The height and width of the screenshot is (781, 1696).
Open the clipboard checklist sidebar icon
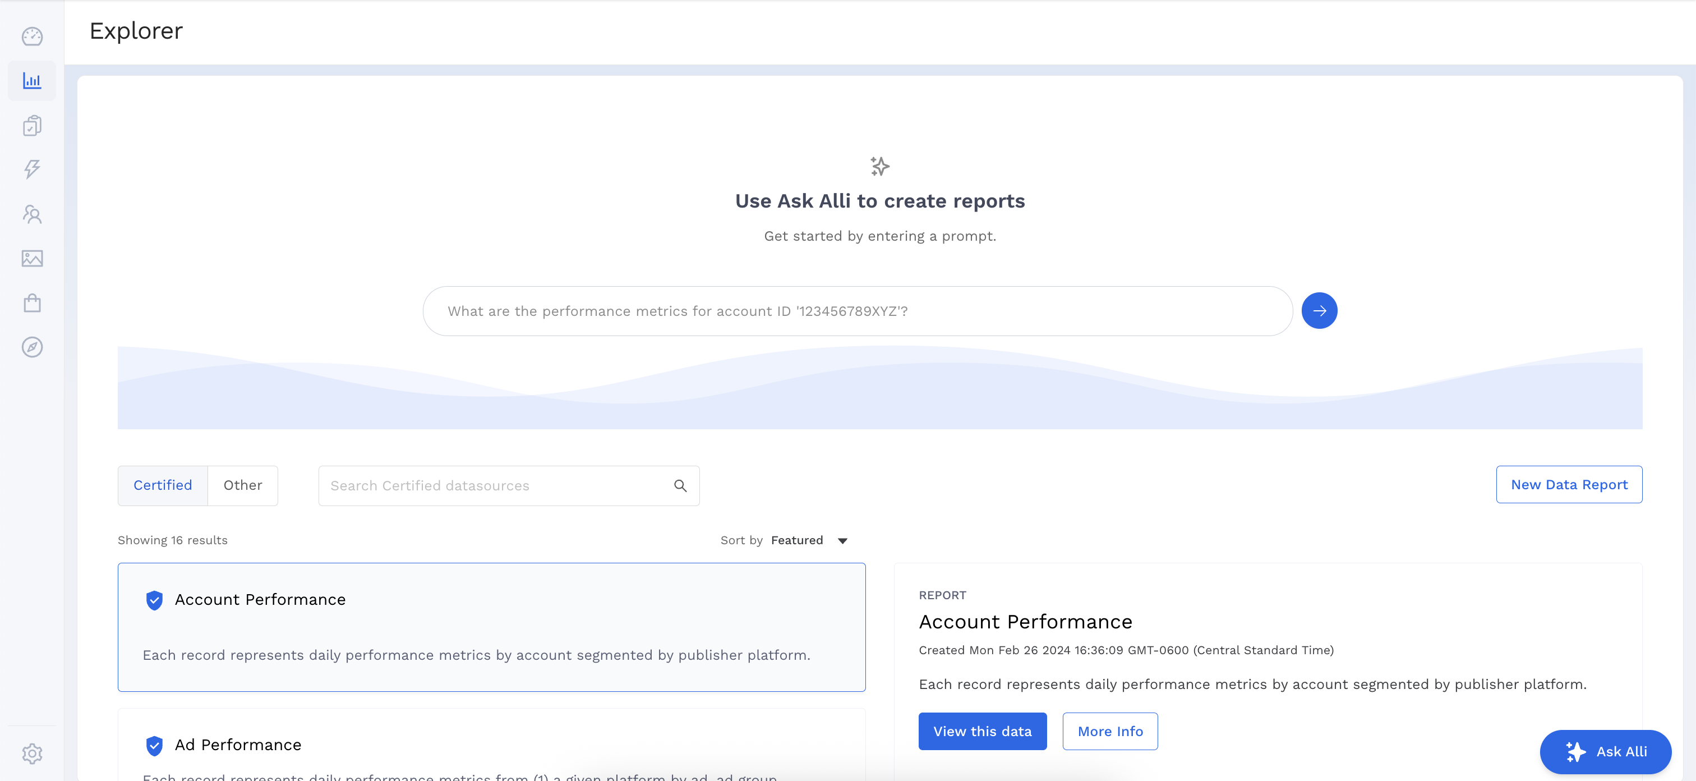pos(31,125)
